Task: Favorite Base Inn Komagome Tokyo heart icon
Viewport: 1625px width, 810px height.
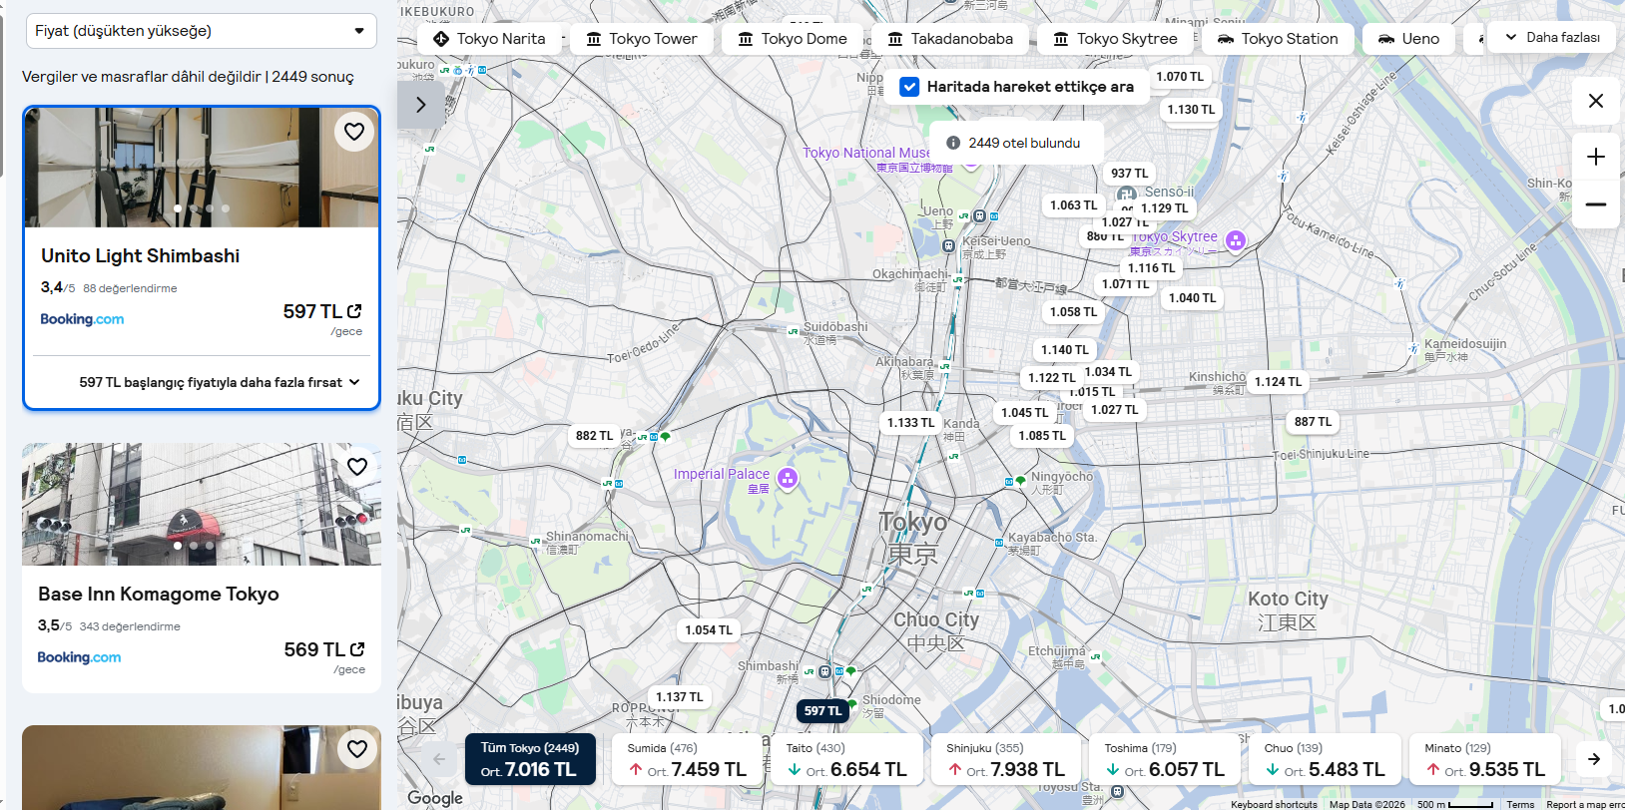Action: tap(357, 467)
